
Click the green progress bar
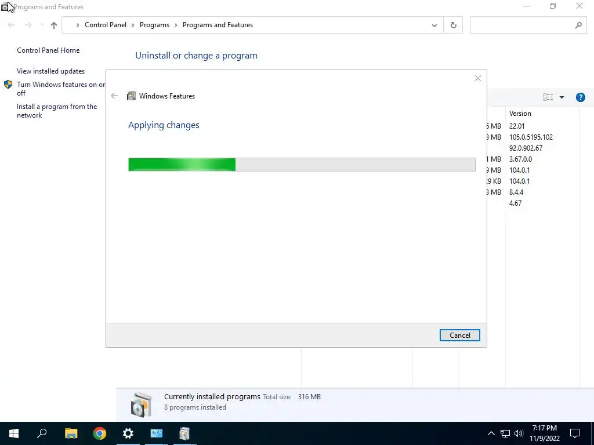[x=302, y=165]
